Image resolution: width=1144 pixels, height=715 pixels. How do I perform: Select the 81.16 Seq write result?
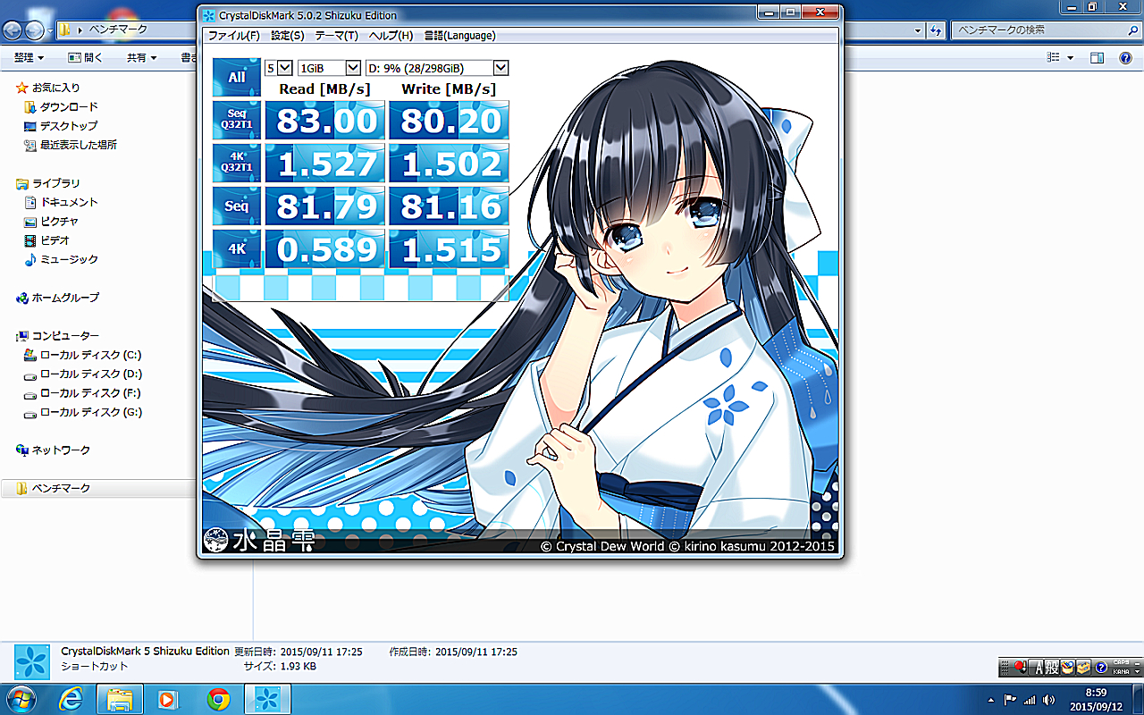click(x=449, y=206)
